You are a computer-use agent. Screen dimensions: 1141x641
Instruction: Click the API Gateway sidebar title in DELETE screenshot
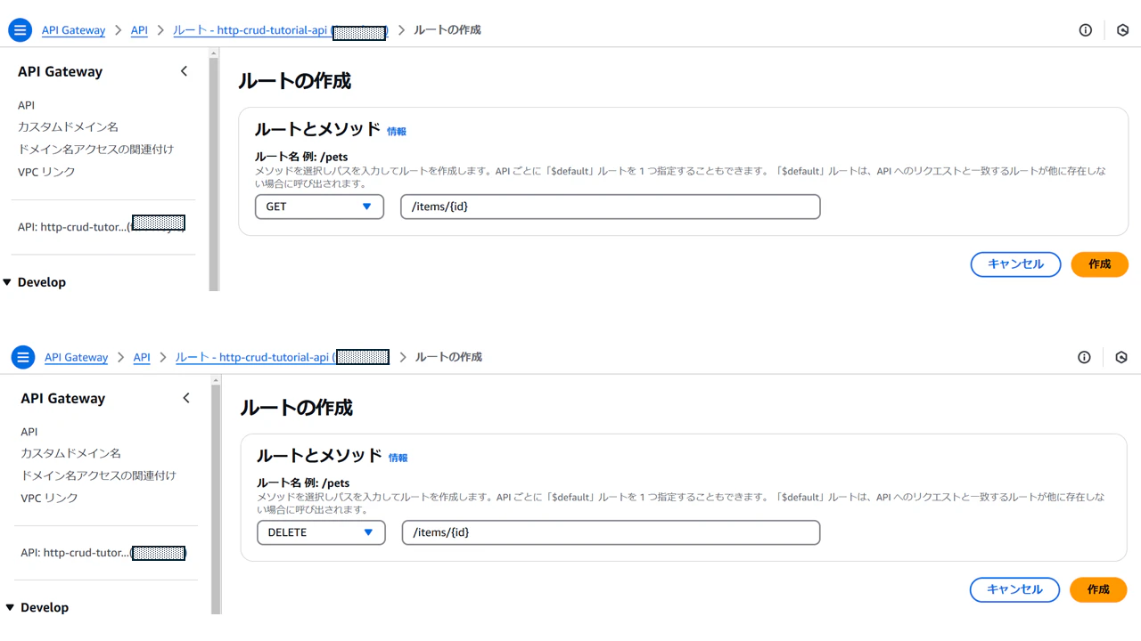click(x=62, y=399)
